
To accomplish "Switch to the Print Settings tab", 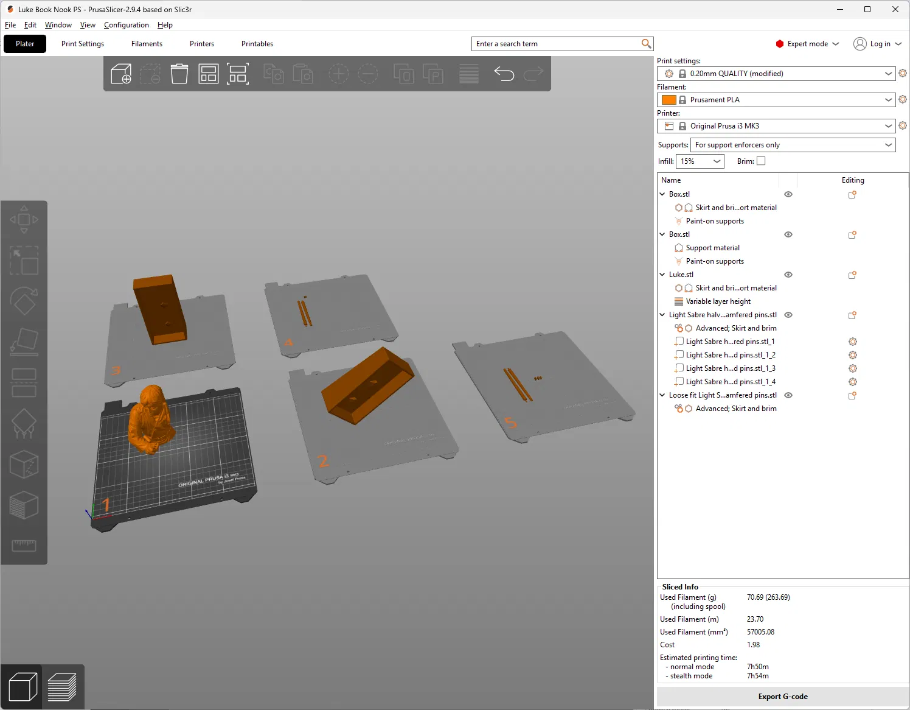I will [x=83, y=44].
